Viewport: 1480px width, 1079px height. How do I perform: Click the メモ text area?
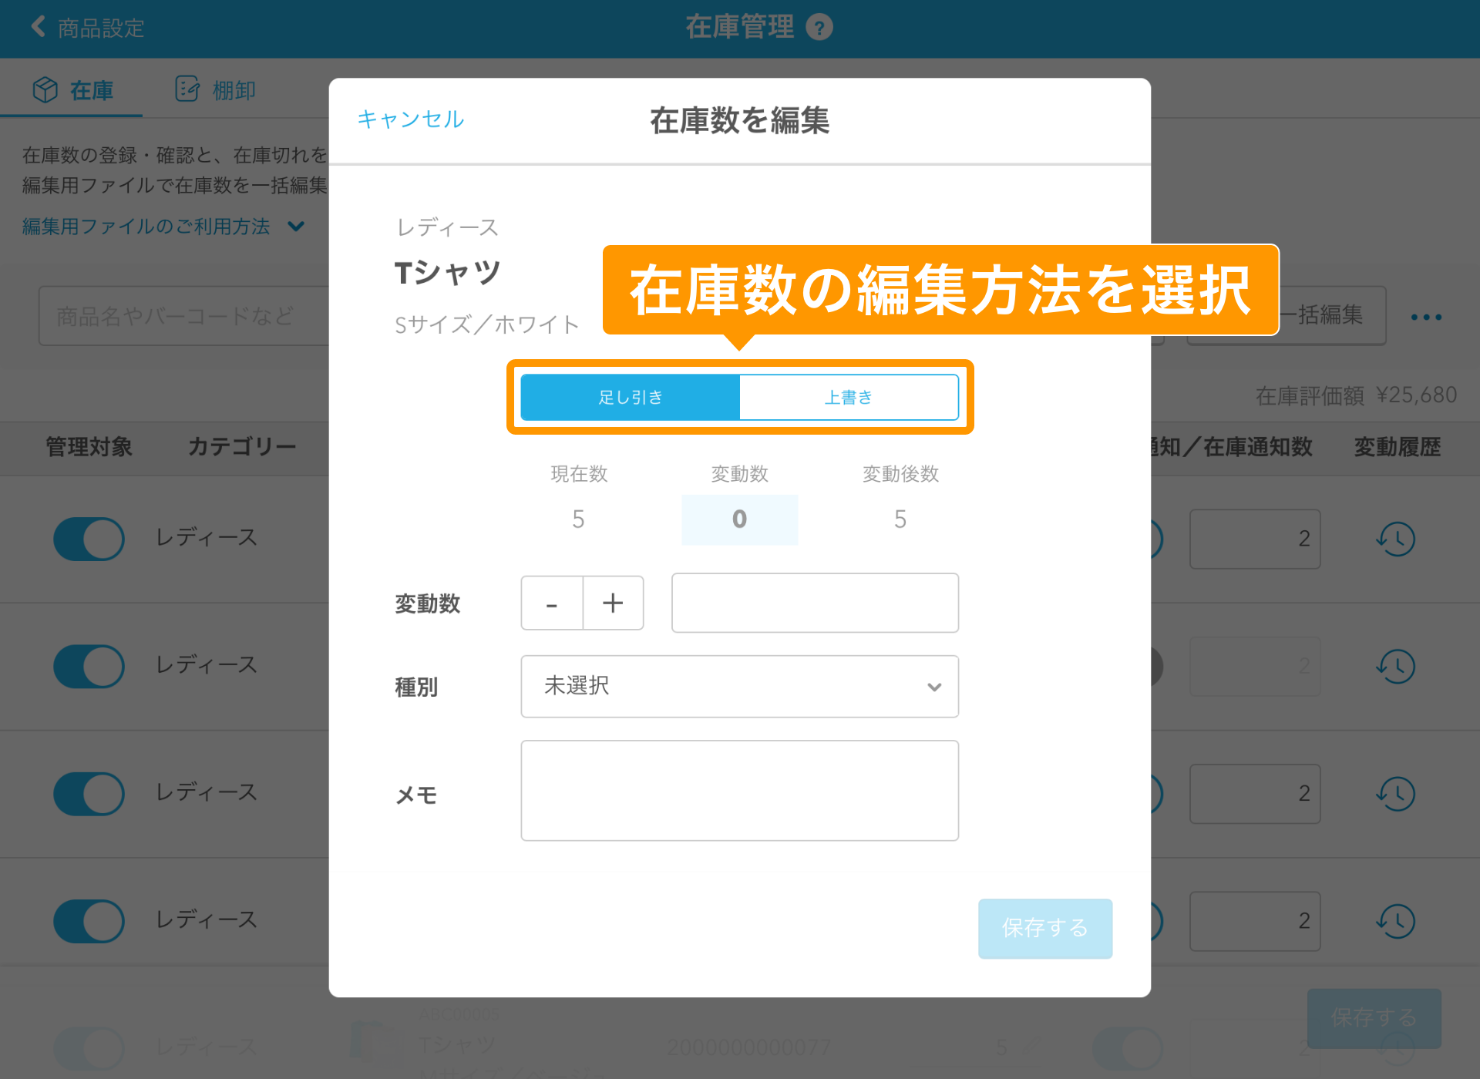[x=739, y=791]
